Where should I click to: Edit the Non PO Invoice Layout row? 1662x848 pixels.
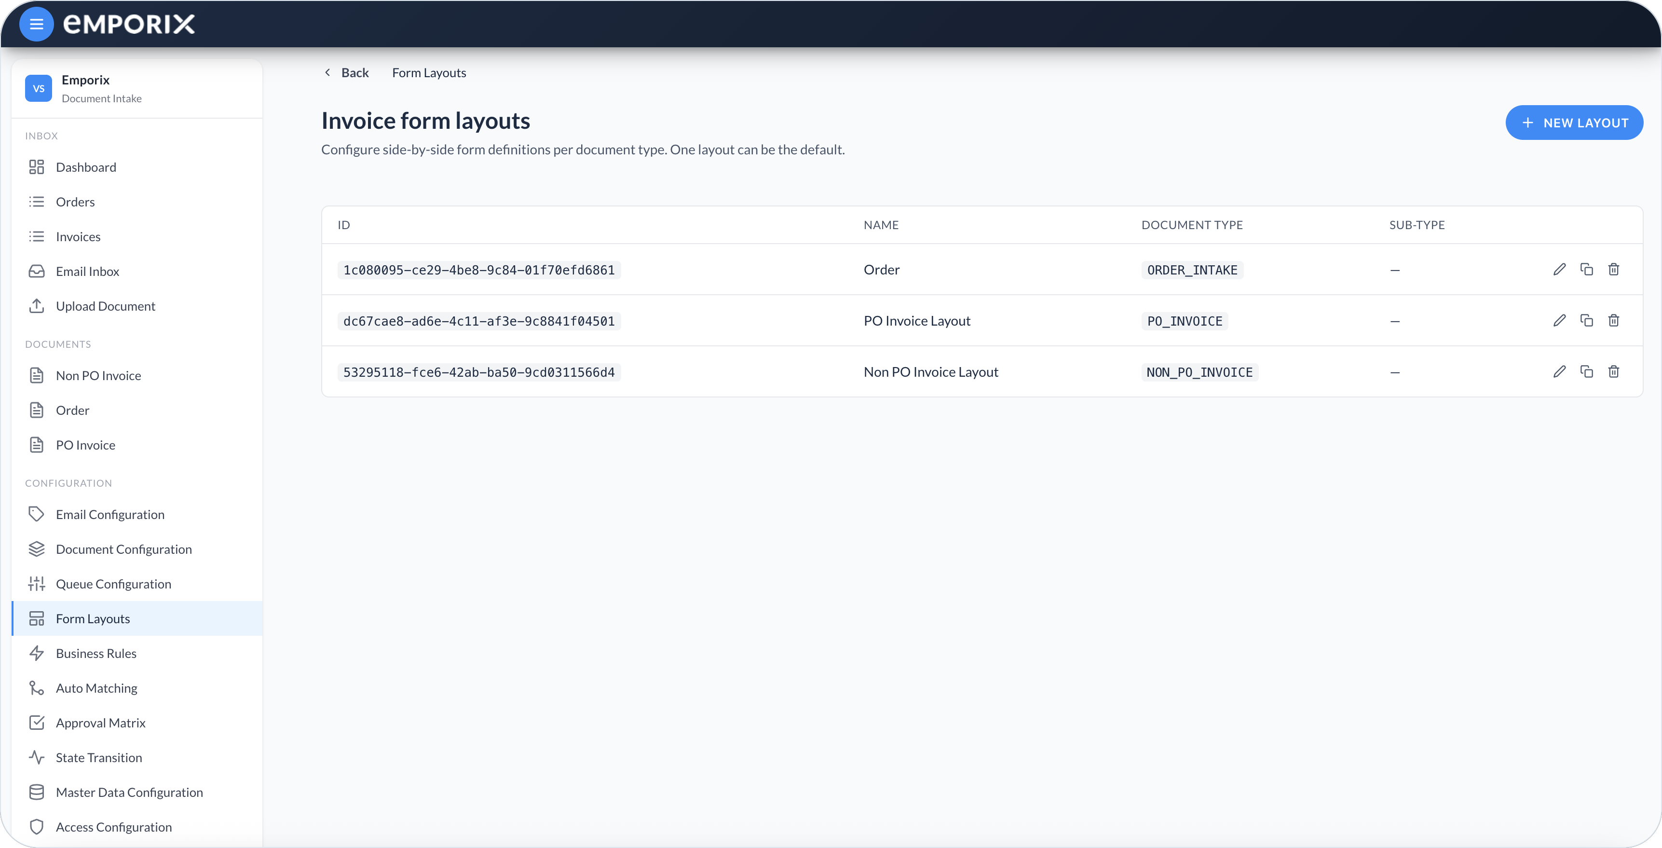tap(1559, 371)
